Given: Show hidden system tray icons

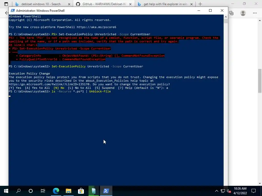Looking at the screenshot, I should [216, 191].
